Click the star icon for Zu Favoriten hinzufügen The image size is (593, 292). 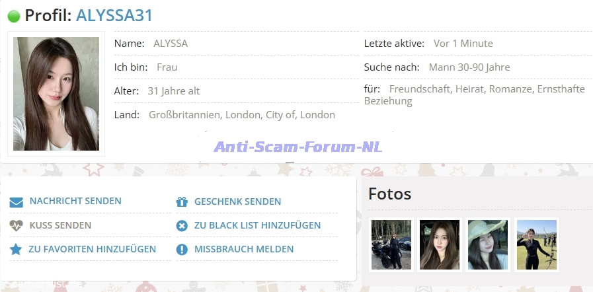coord(16,250)
